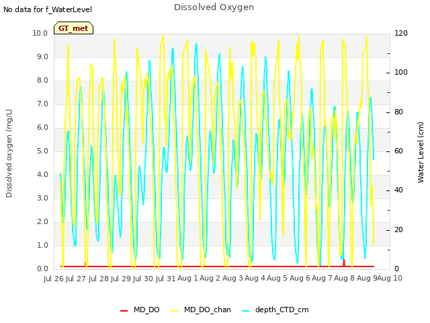The height and width of the screenshot is (323, 430).
Task: Click the 0.0 left axis value
Action: point(42,269)
